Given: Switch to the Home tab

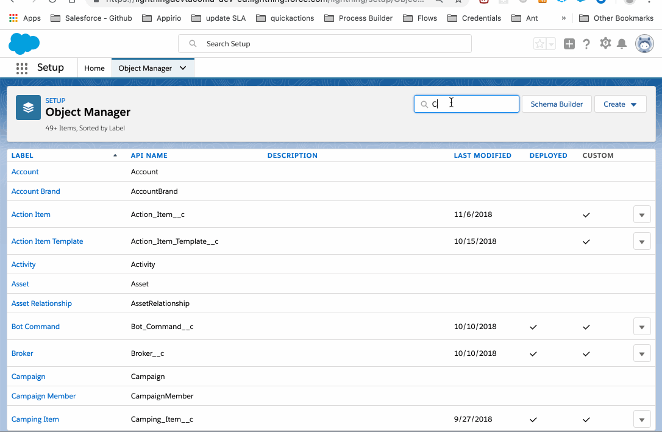Looking at the screenshot, I should 94,68.
